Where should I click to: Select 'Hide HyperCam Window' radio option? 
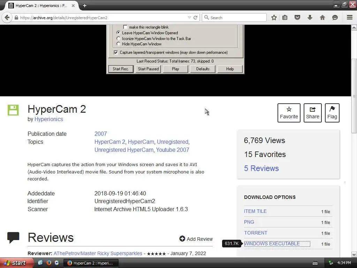click(x=118, y=44)
